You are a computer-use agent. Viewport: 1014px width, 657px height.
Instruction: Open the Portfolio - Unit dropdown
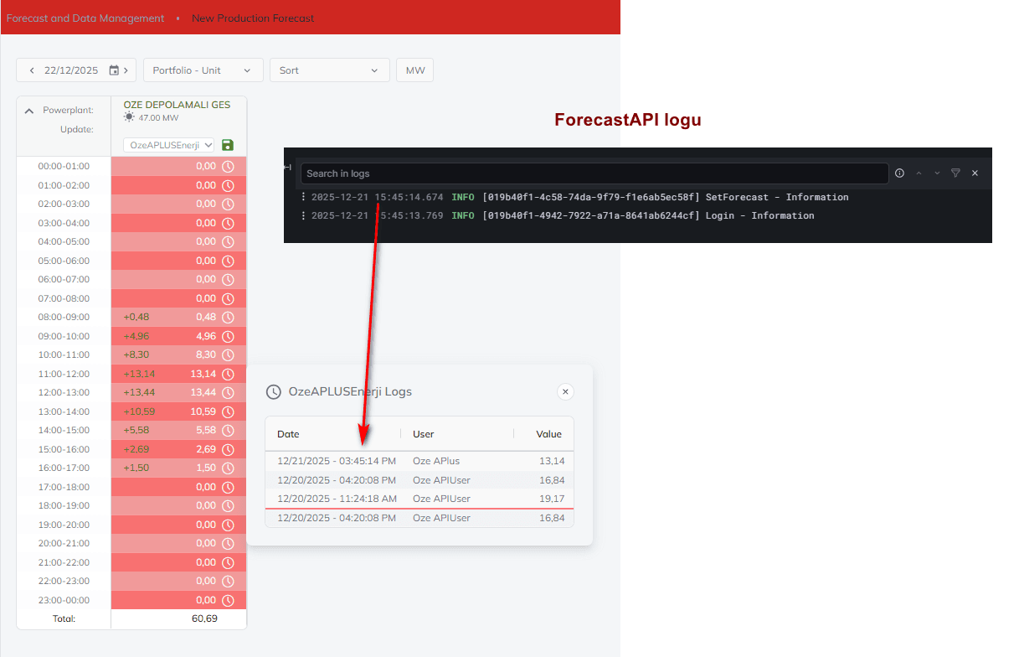click(203, 70)
